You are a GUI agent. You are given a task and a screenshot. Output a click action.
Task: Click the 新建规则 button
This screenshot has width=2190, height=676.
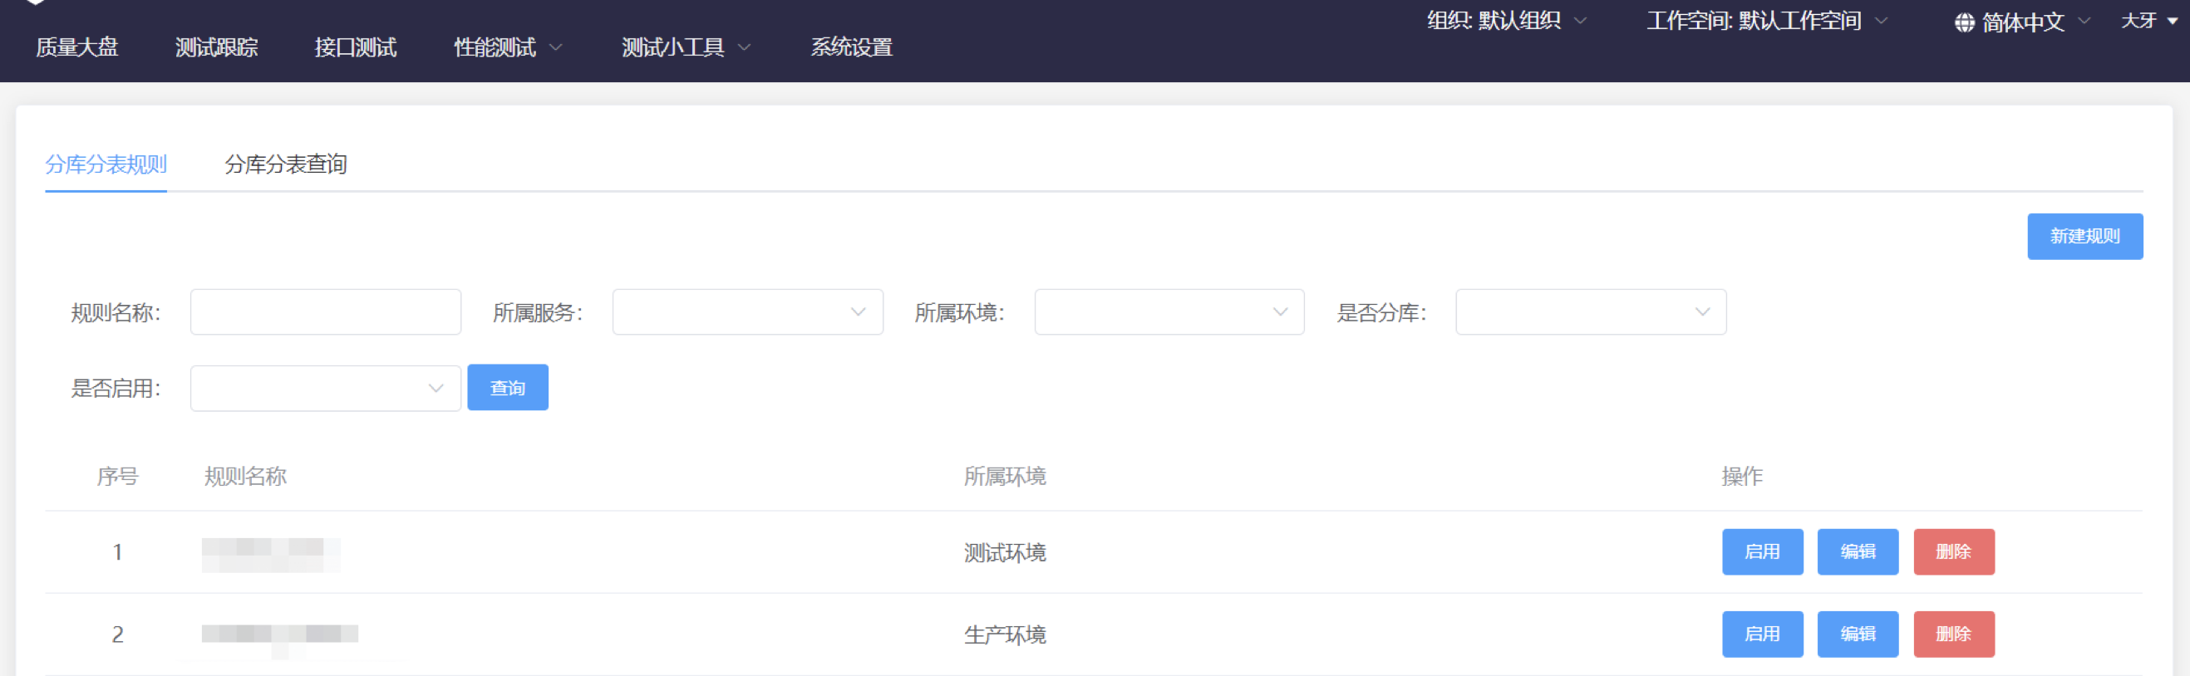tap(2084, 236)
